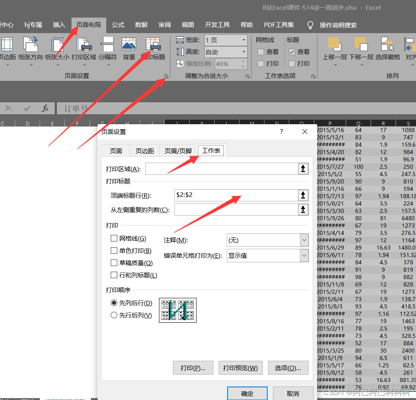Collapse dialog via Print area range selector
416x400 pixels.
click(303, 169)
